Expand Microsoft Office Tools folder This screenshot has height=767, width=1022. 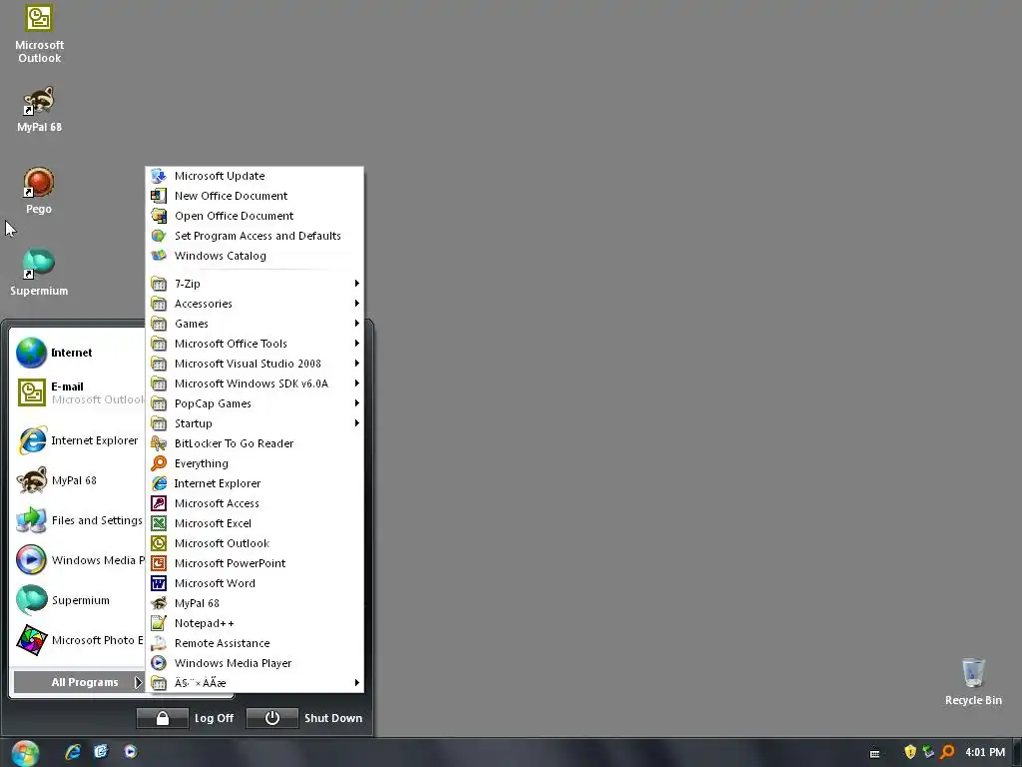(255, 344)
